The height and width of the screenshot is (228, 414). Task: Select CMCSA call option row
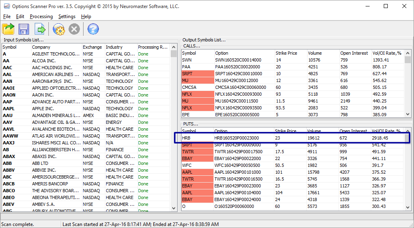pos(293,87)
